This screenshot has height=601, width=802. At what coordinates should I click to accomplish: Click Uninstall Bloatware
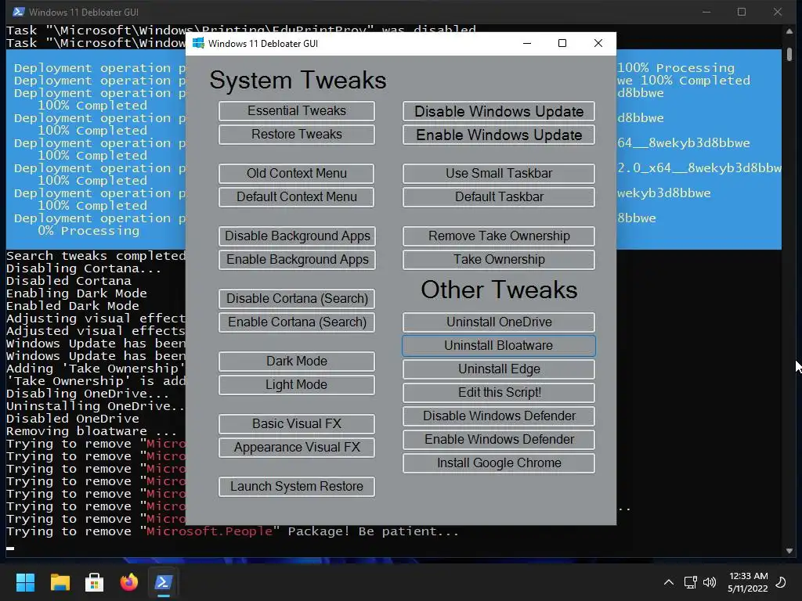point(499,345)
